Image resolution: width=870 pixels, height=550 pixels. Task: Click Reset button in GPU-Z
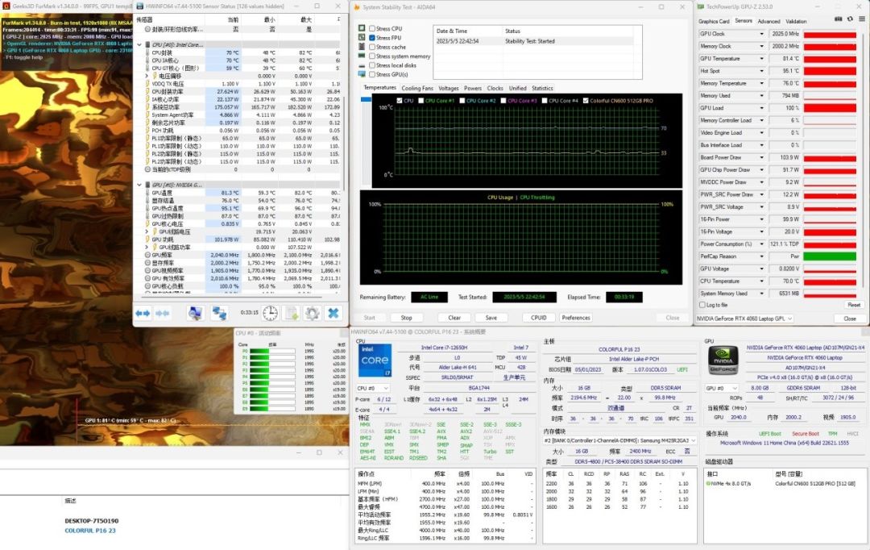point(853,305)
